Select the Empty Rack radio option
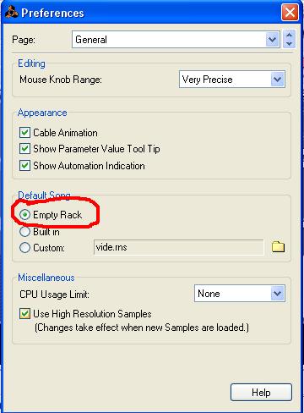This screenshot has height=413, width=304. [24, 215]
